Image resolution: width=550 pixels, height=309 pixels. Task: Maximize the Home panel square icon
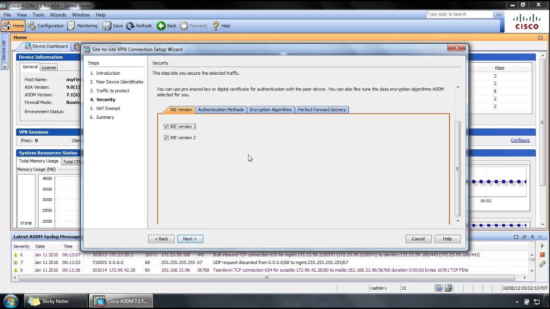(x=541, y=38)
